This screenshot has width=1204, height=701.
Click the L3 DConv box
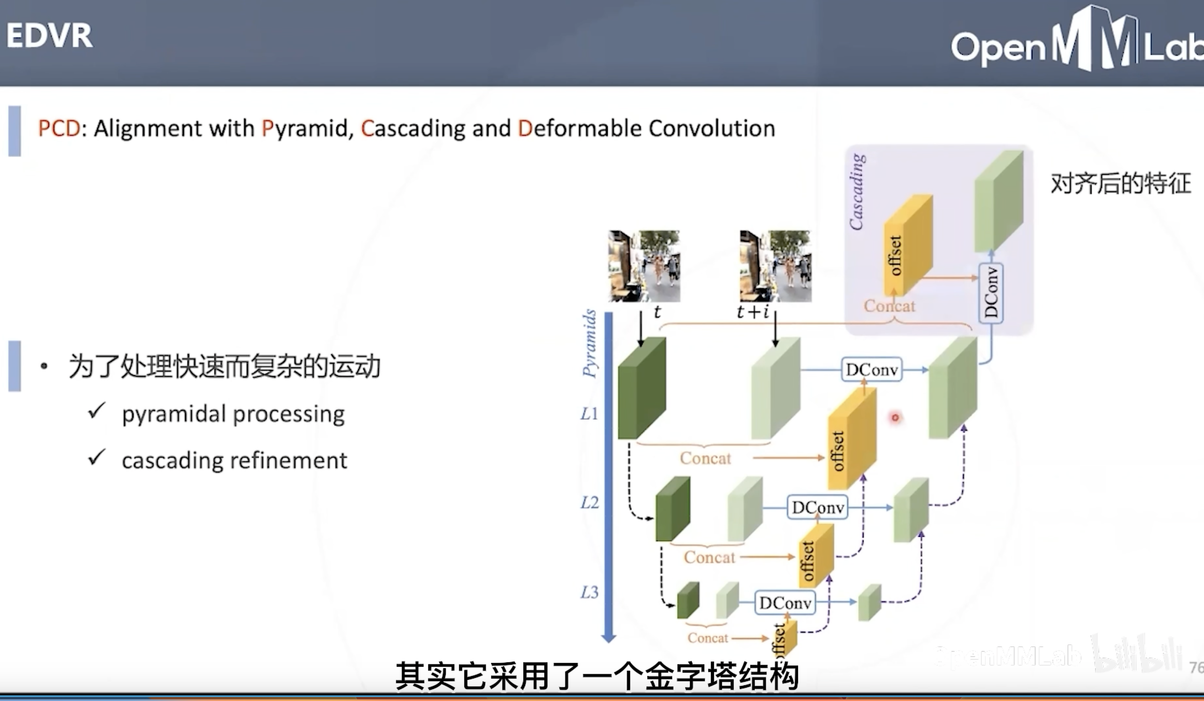pos(785,603)
